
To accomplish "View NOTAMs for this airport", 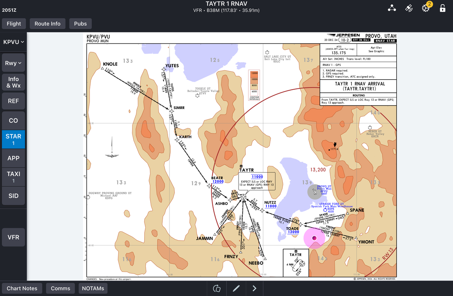I will [92, 288].
